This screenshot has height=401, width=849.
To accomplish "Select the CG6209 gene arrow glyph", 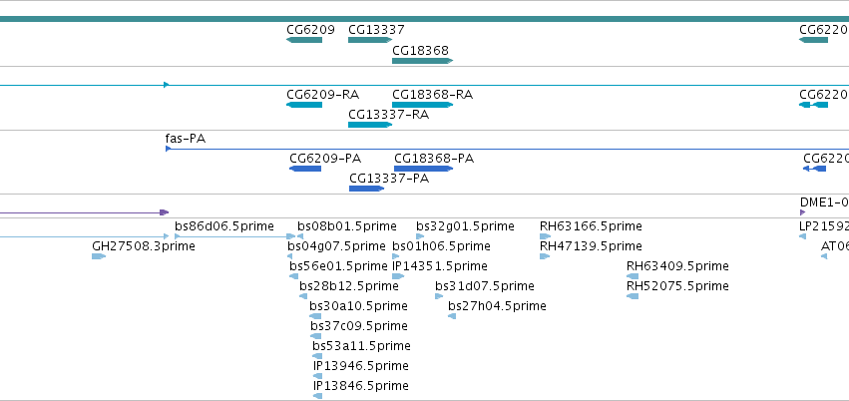I will tap(304, 40).
